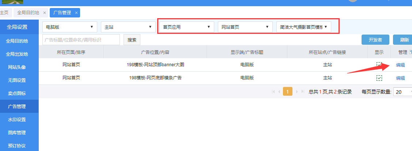Click the previous page arrow icon
Image resolution: width=412 pixels, height=151 pixels.
tap(279, 92)
